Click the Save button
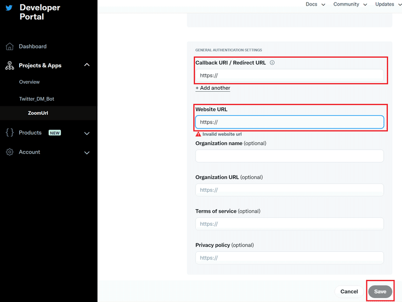Screen dimensions: 402x302 pos(380,291)
